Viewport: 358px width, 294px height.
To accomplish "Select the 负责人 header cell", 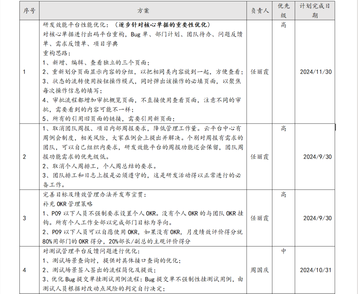I will click(260, 10).
